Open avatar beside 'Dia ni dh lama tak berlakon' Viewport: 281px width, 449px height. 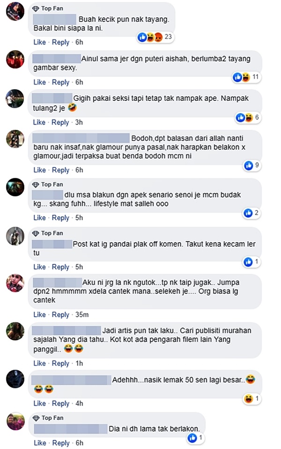point(15,421)
